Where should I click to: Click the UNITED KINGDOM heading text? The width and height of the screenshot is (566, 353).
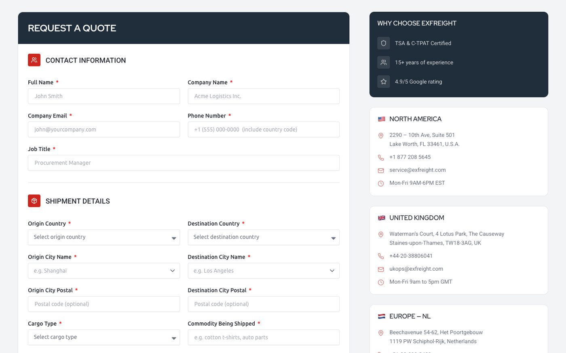tap(417, 218)
